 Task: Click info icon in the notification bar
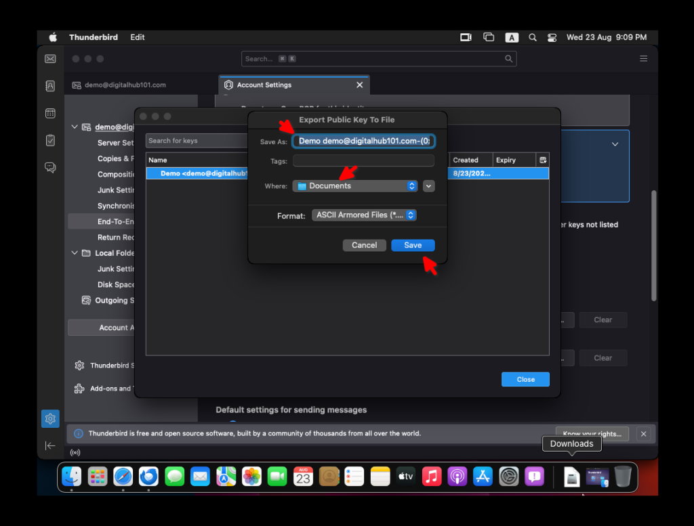pyautogui.click(x=79, y=434)
